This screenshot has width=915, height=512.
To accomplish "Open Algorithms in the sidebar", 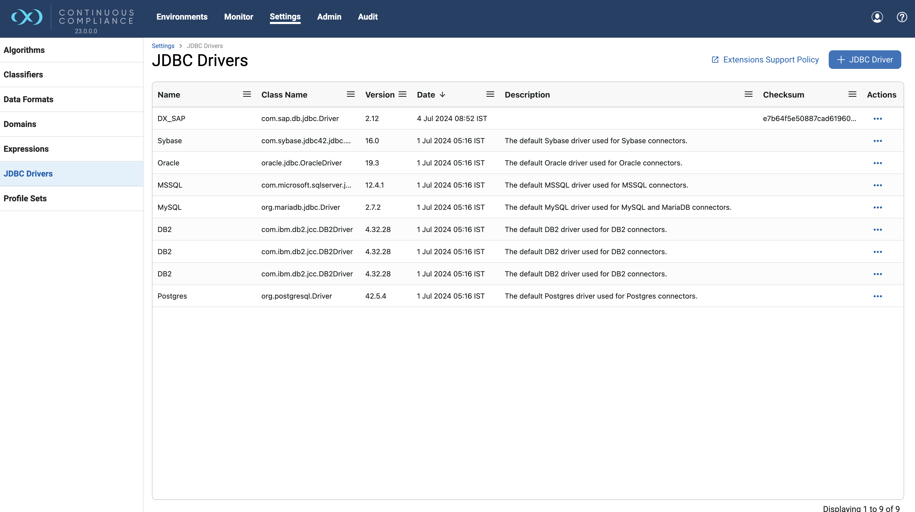I will click(x=71, y=50).
